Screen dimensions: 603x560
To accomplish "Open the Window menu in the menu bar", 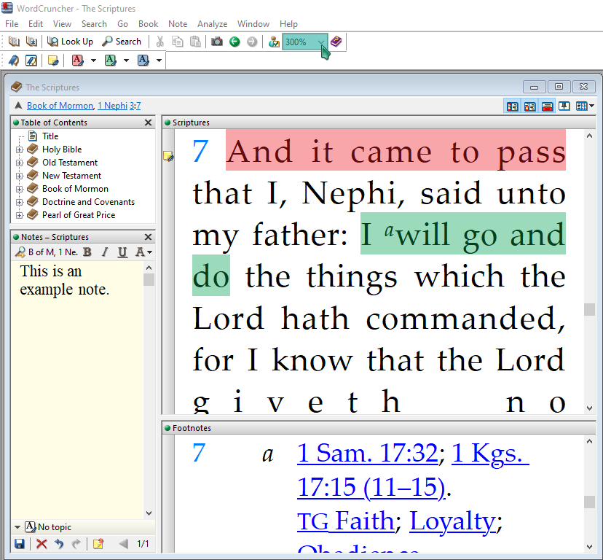I will [253, 24].
